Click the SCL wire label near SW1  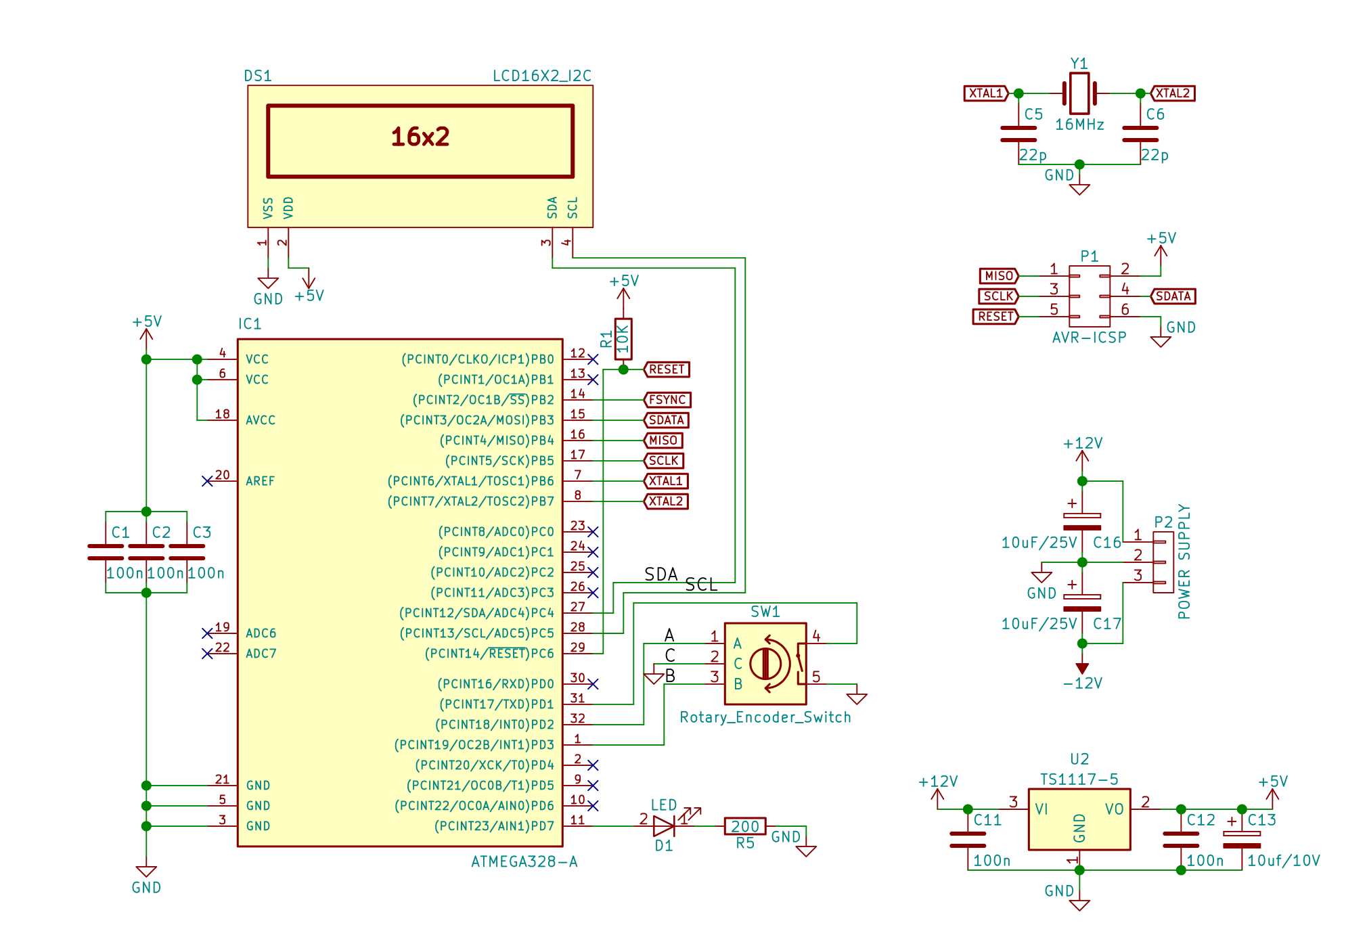701,585
